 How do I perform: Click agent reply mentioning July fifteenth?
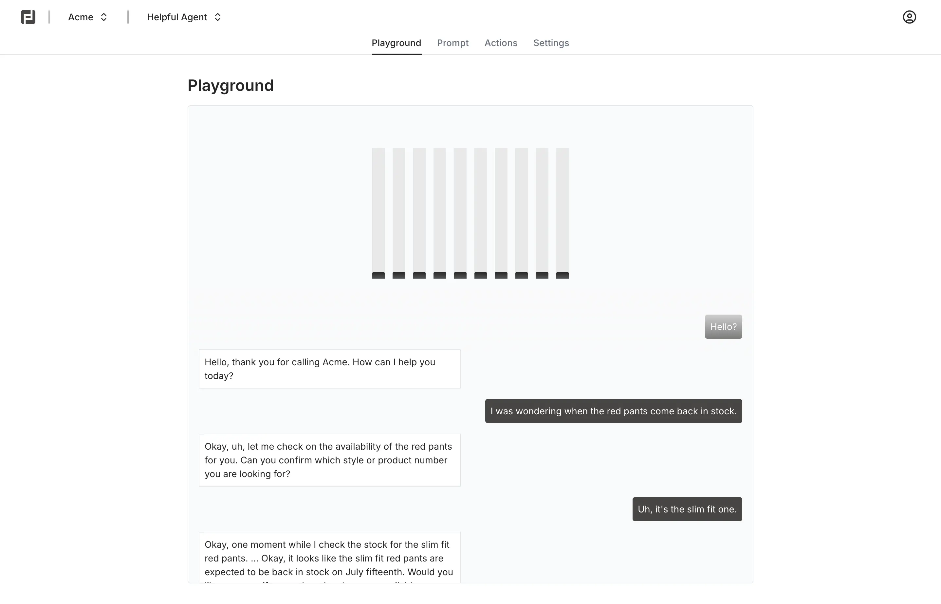point(329,558)
